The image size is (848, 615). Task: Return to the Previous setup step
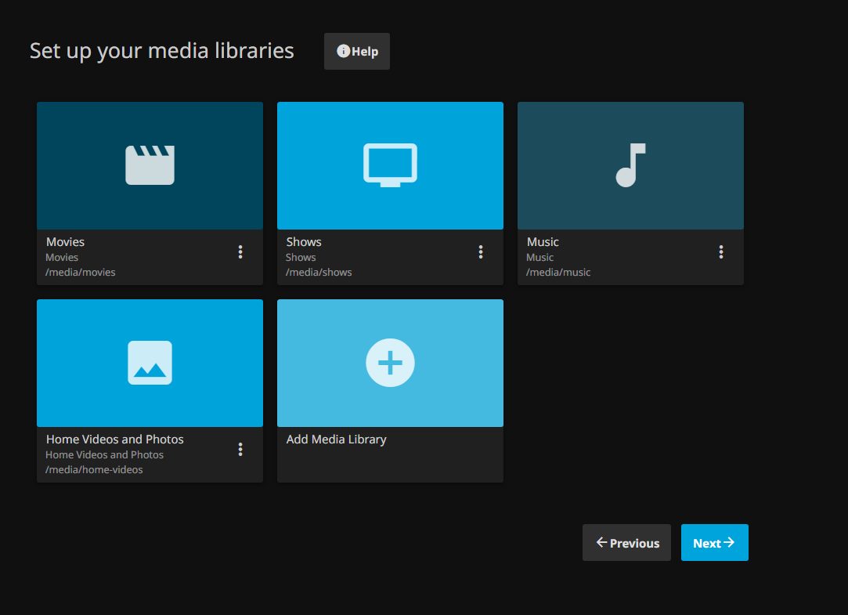(626, 542)
